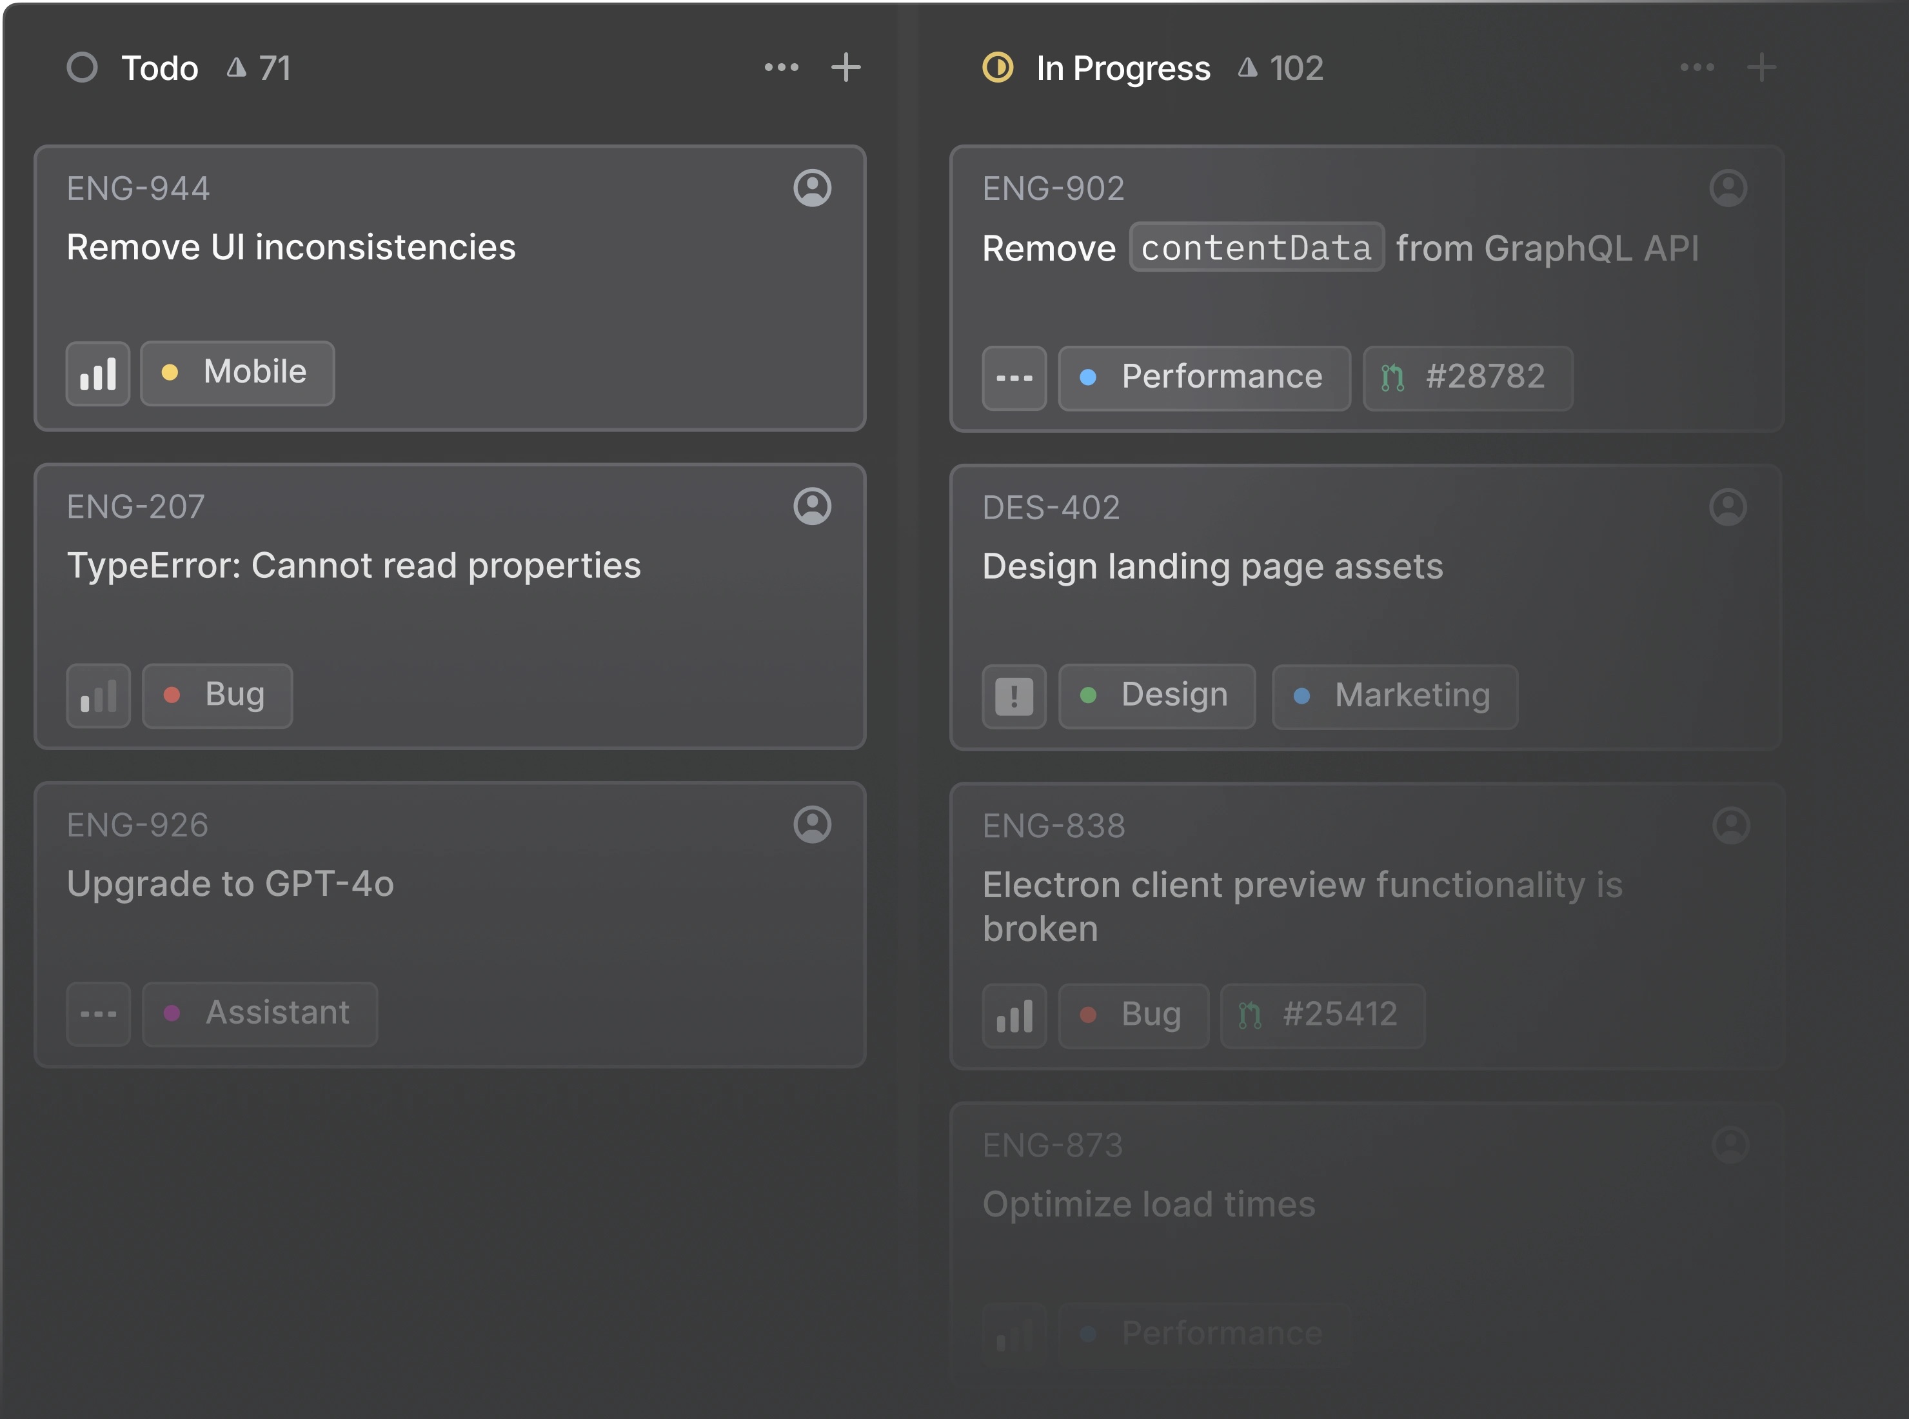The height and width of the screenshot is (1419, 1909).
Task: Click the priority bars icon on ENG-944
Action: (x=98, y=373)
